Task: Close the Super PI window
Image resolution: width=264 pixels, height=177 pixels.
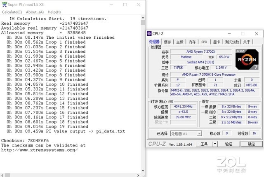Action: pos(139,5)
